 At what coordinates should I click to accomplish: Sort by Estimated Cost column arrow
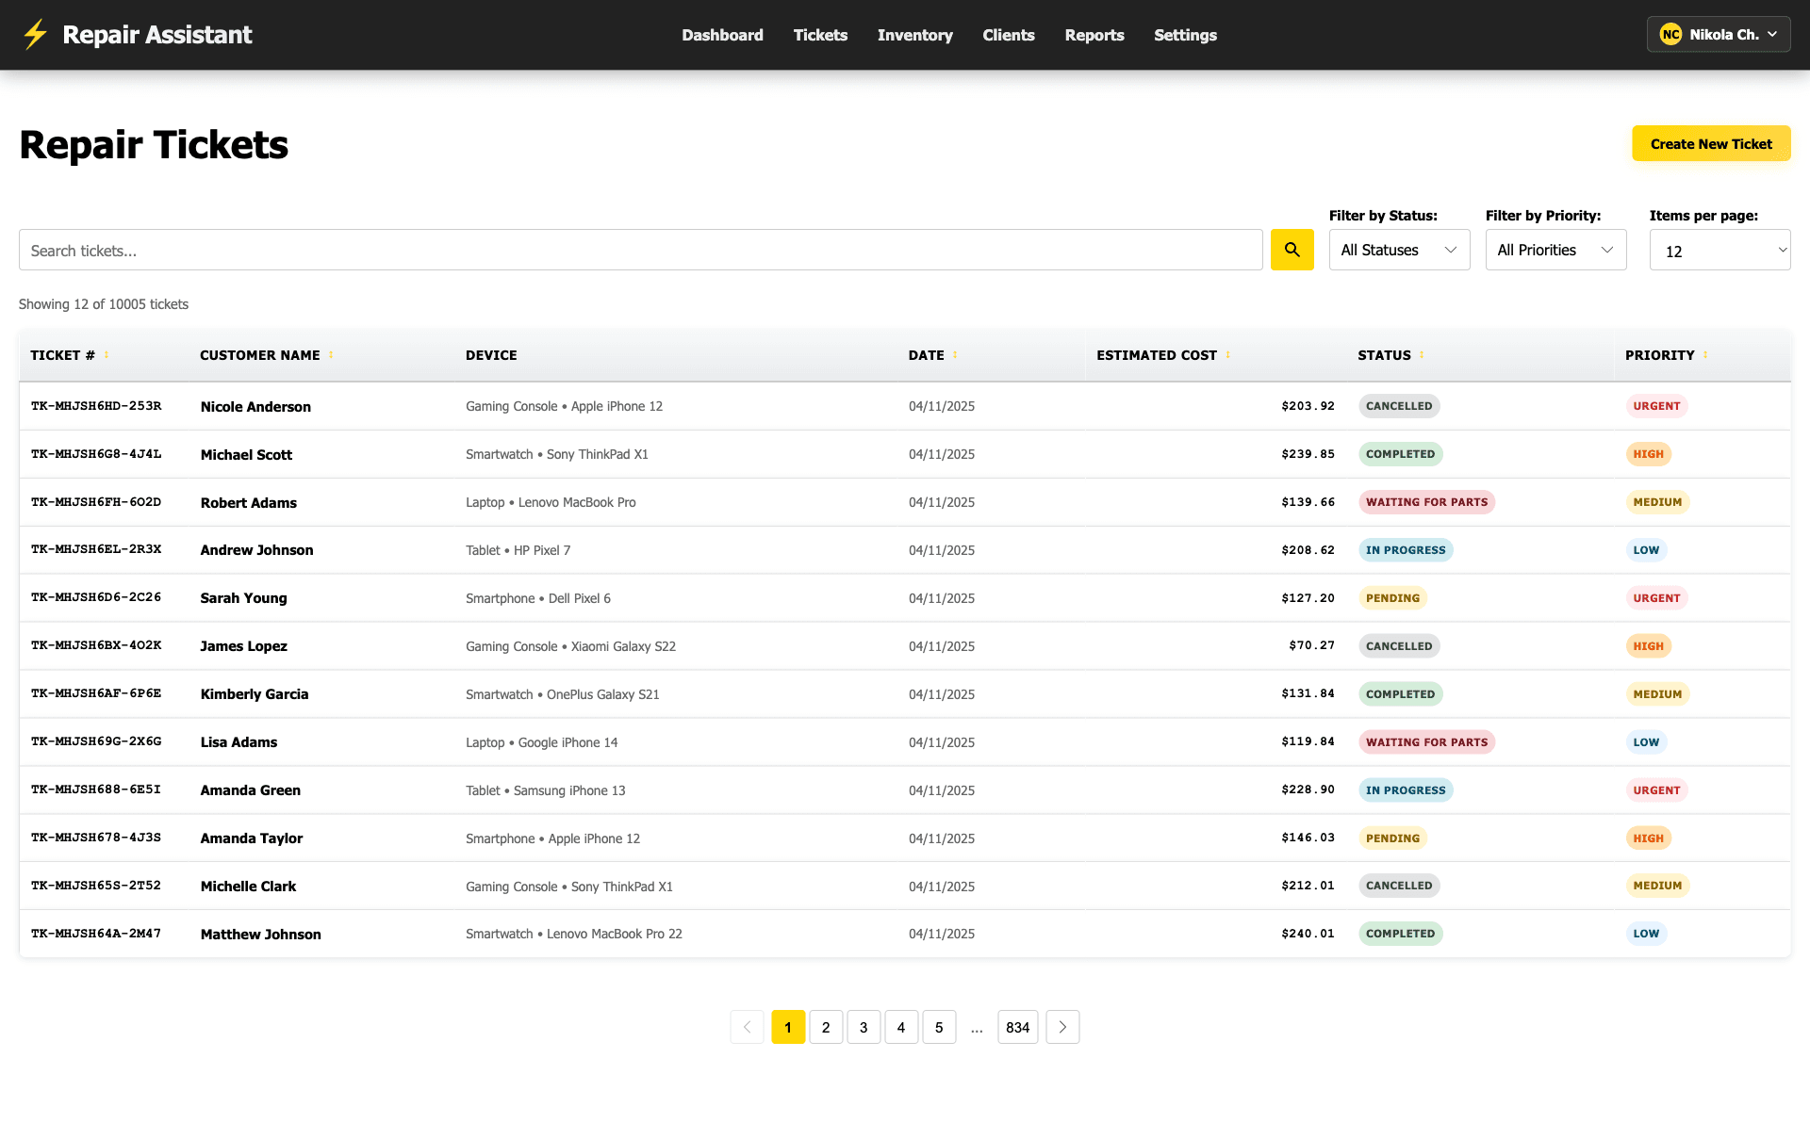[x=1228, y=355]
